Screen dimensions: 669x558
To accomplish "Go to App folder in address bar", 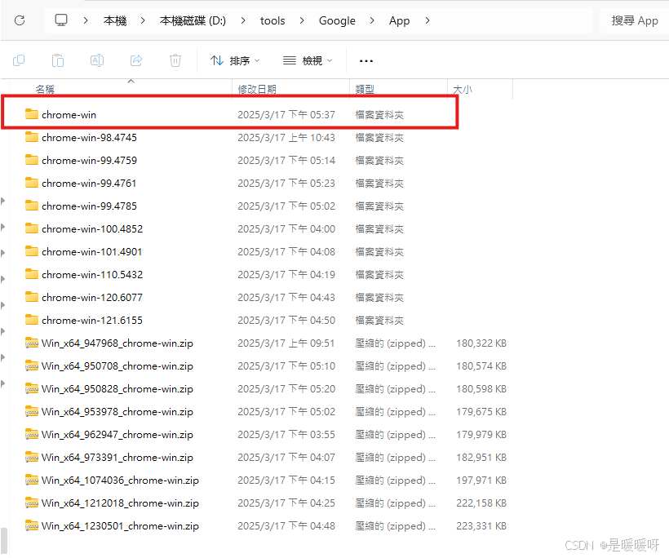I will pos(399,20).
